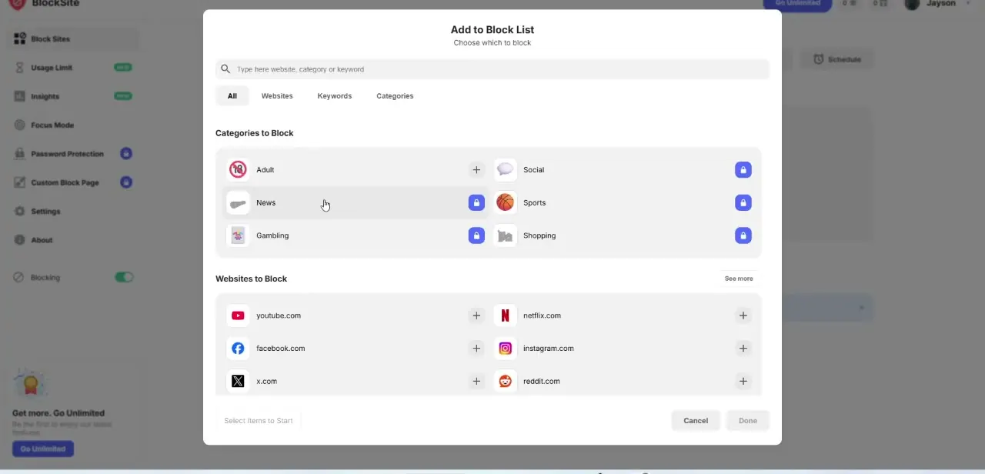Open Custom Block Page in sidebar
Image resolution: width=985 pixels, height=474 pixels.
click(73, 182)
